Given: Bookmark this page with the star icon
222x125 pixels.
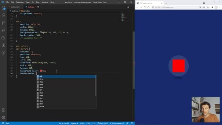Looking at the screenshot, I should point(208,7).
